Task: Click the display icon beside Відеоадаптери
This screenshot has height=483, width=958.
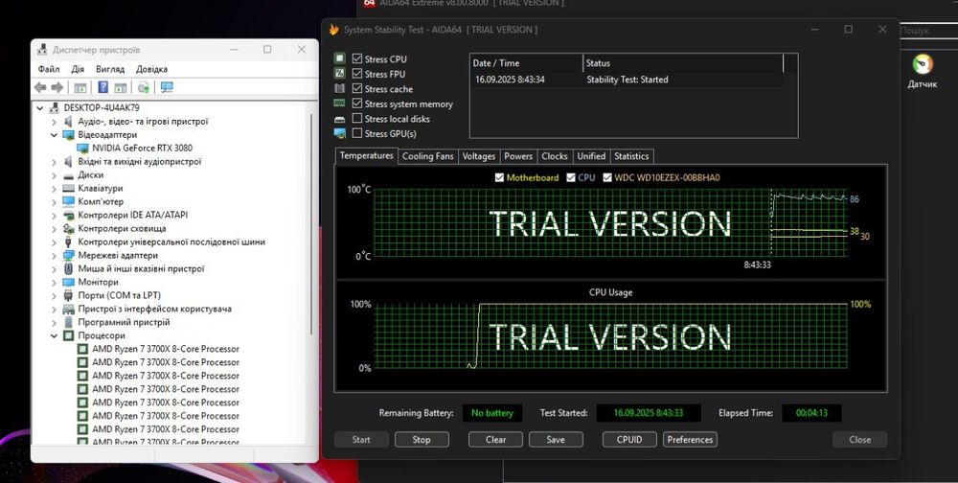Action: pyautogui.click(x=68, y=134)
